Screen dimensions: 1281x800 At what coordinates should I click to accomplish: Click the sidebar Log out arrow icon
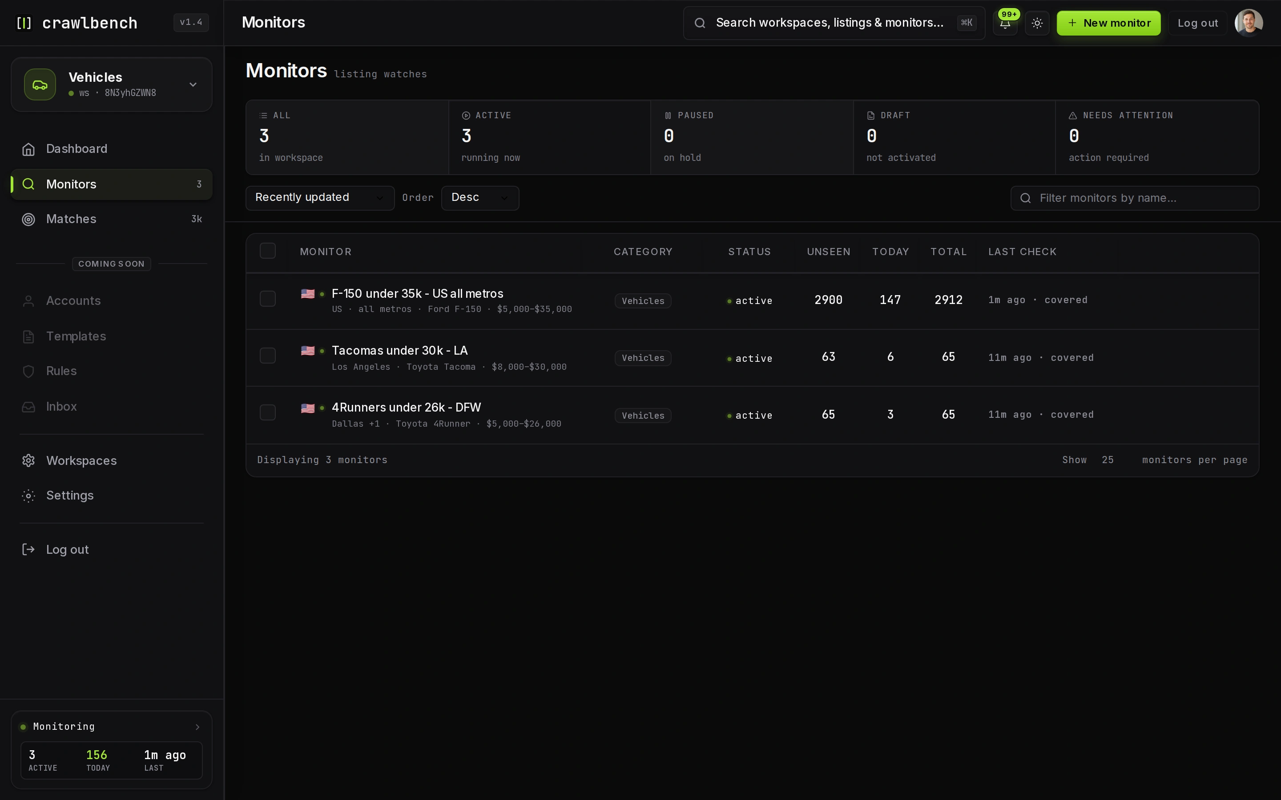28,550
